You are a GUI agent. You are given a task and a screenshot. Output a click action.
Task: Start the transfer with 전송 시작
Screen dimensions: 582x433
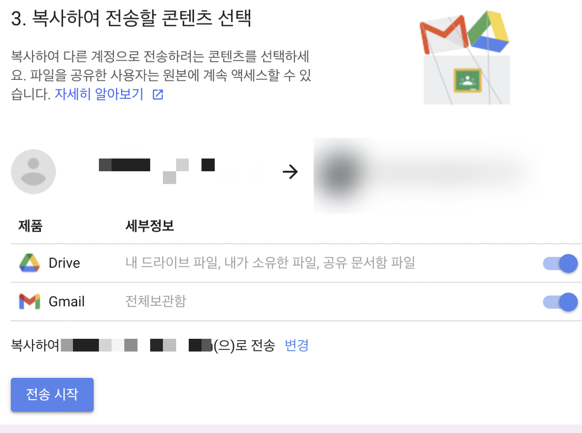coord(52,394)
